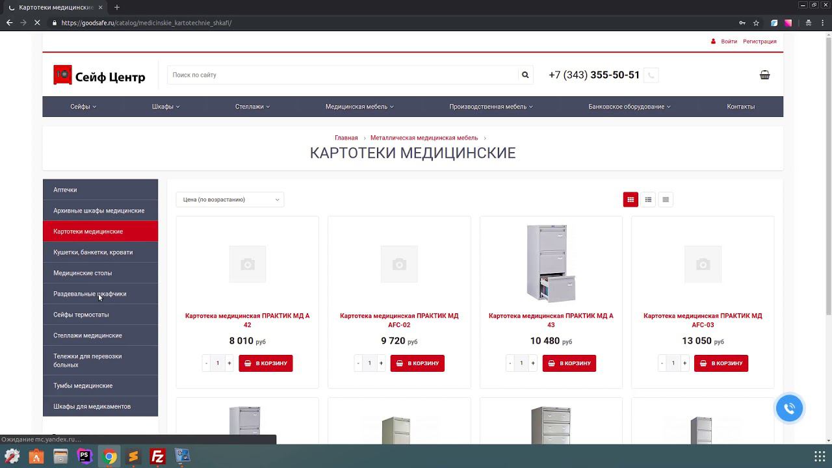Open the software store taskbar icon
The image size is (832, 468).
[36, 456]
